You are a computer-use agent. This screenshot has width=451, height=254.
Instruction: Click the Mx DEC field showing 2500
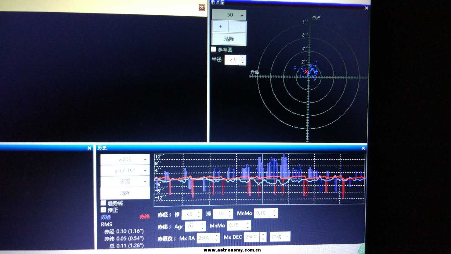252,237
